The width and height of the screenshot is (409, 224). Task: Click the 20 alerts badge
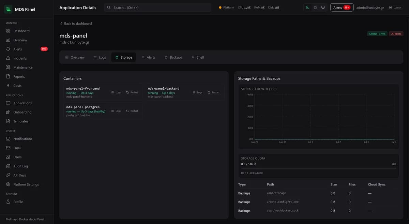396,34
